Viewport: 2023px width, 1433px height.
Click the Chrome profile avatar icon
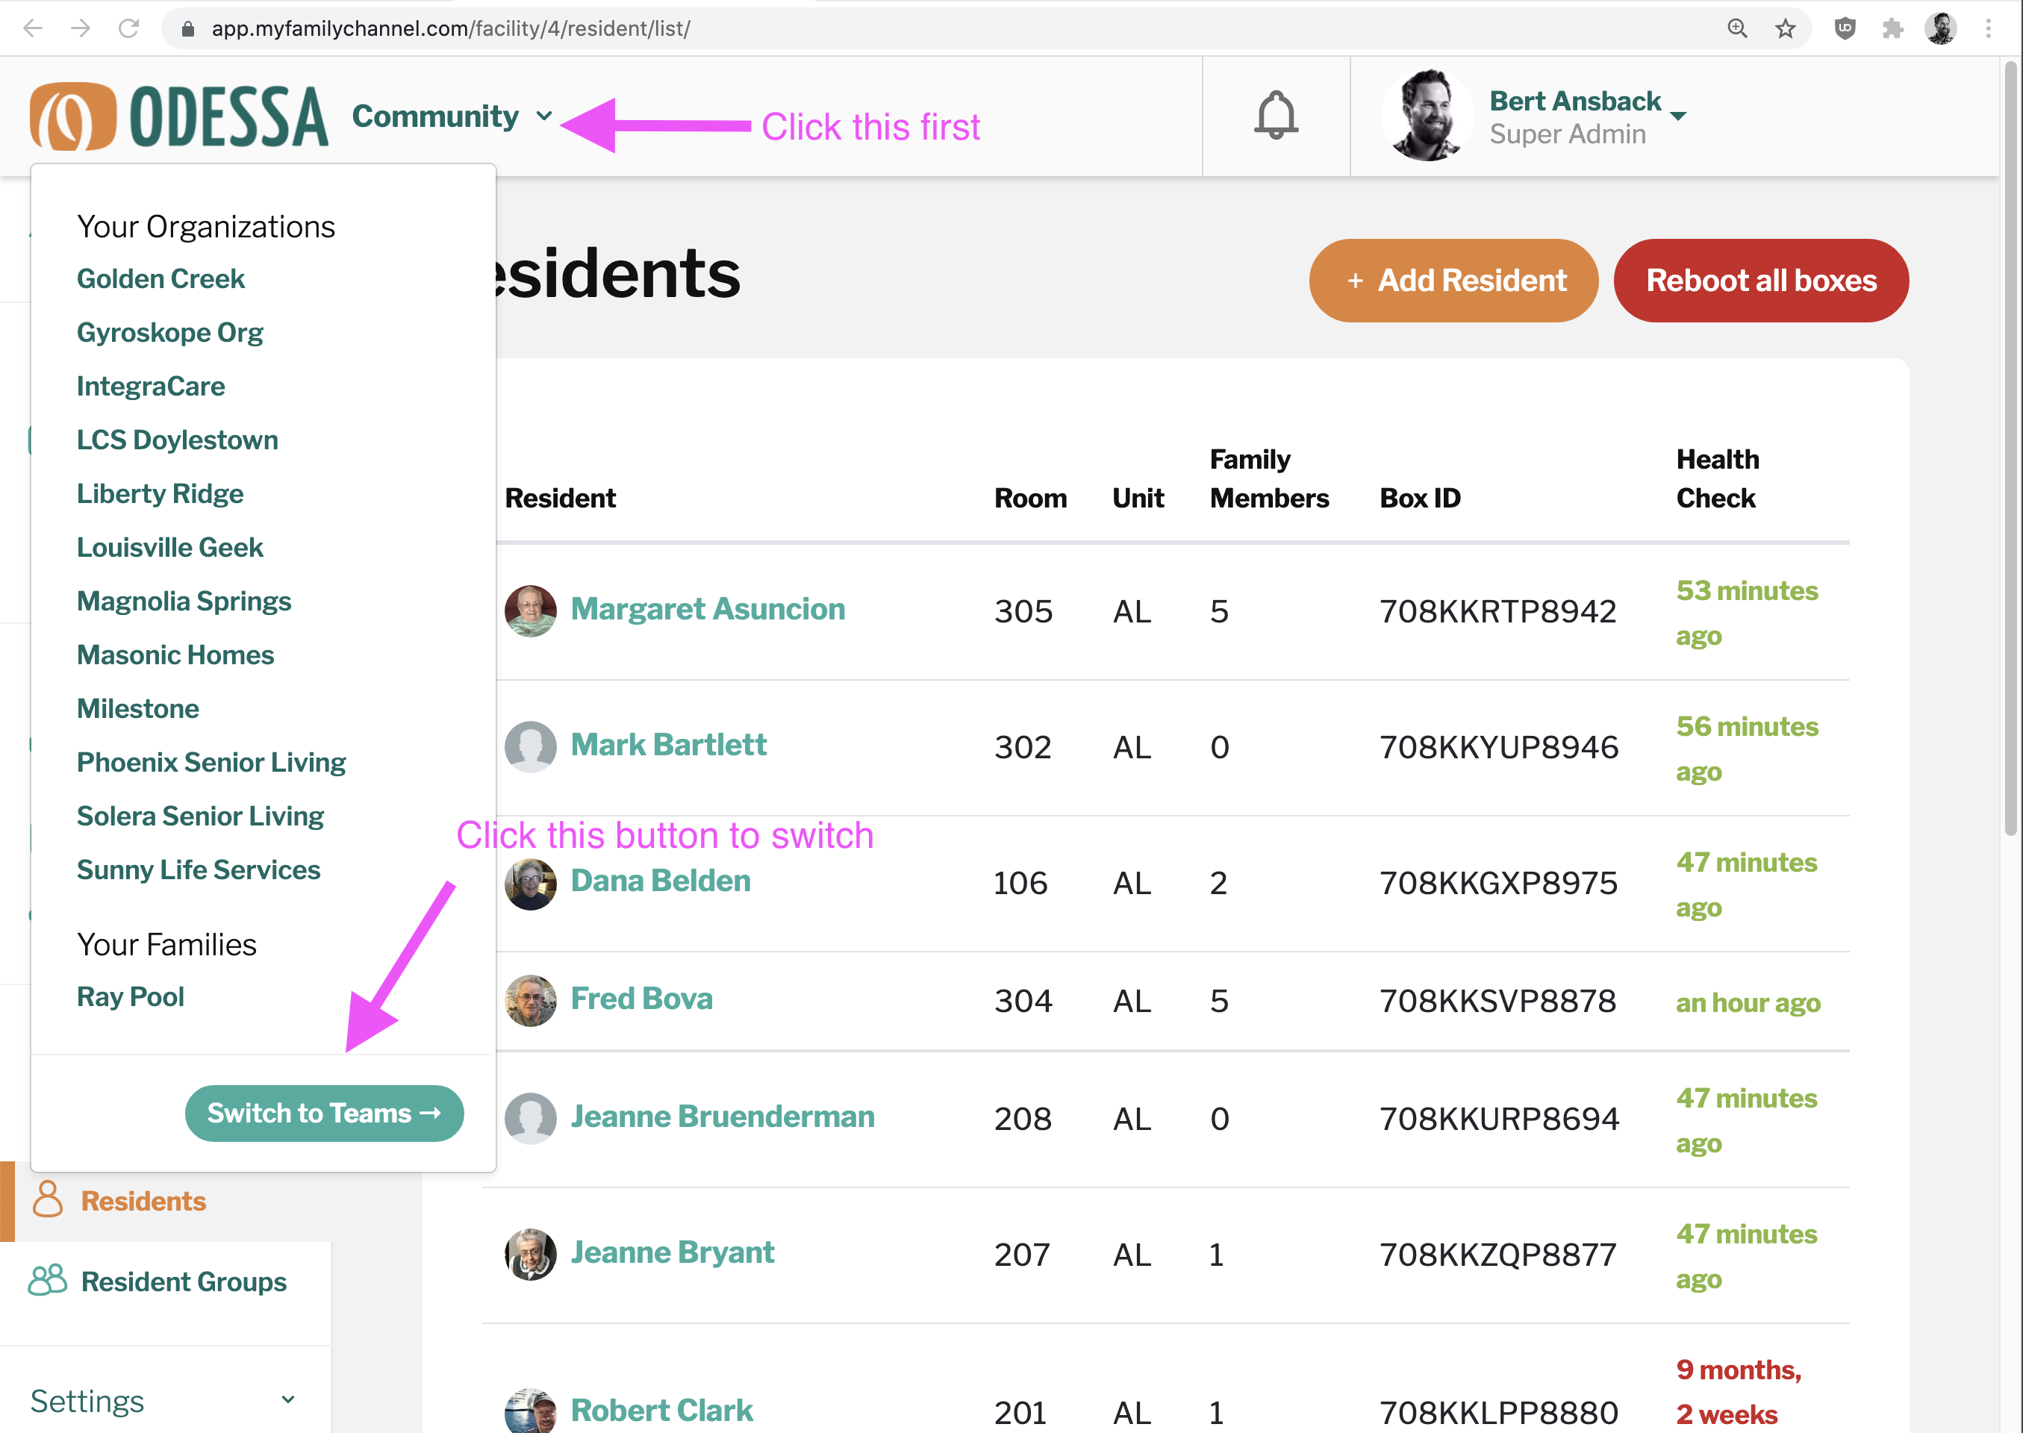[x=1940, y=28]
